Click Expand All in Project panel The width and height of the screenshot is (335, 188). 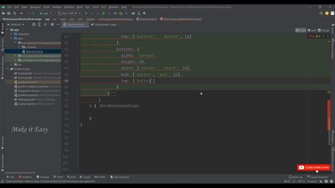tap(40, 25)
